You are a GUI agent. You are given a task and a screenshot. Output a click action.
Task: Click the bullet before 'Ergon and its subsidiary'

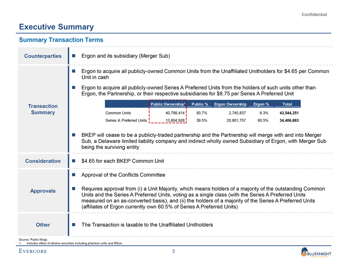[74, 56]
